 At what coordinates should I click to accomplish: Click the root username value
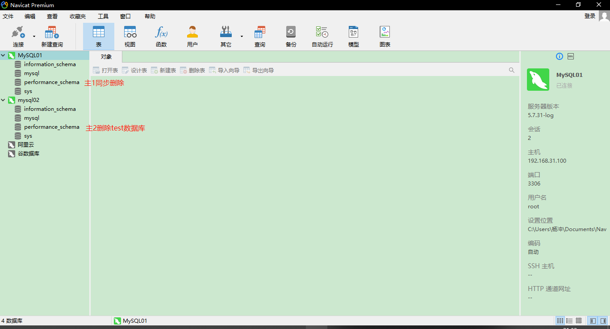click(x=534, y=207)
